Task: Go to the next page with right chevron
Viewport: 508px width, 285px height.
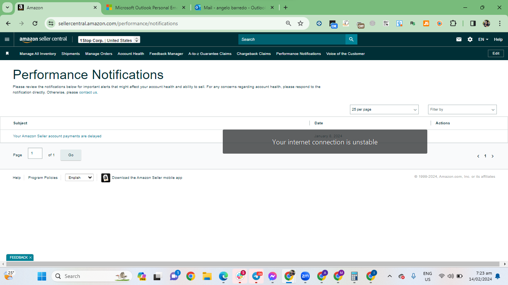Action: point(492,156)
